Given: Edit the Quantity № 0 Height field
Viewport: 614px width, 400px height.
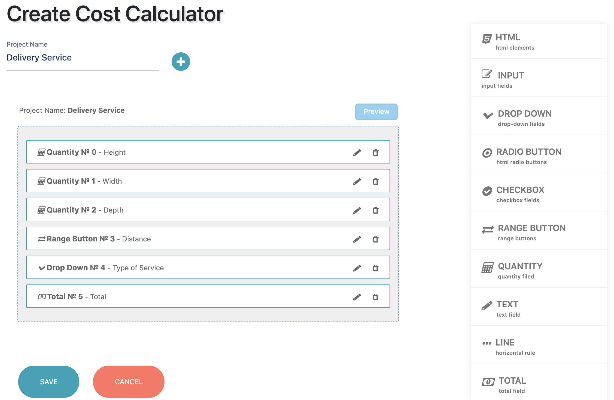Looking at the screenshot, I should [x=357, y=153].
